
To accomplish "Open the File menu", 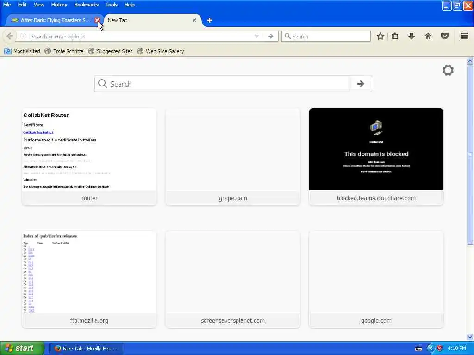I will click(7, 5).
